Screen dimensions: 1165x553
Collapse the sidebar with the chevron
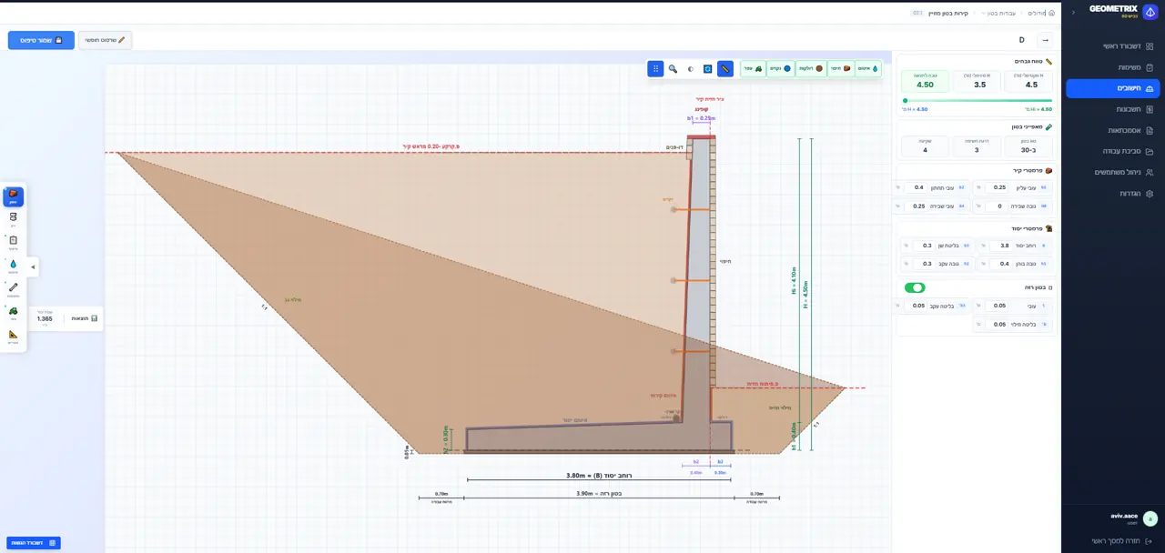point(1073,12)
